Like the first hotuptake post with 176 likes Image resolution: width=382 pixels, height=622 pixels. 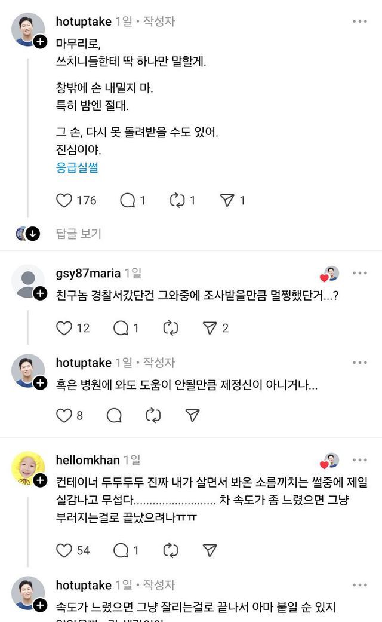pos(64,201)
